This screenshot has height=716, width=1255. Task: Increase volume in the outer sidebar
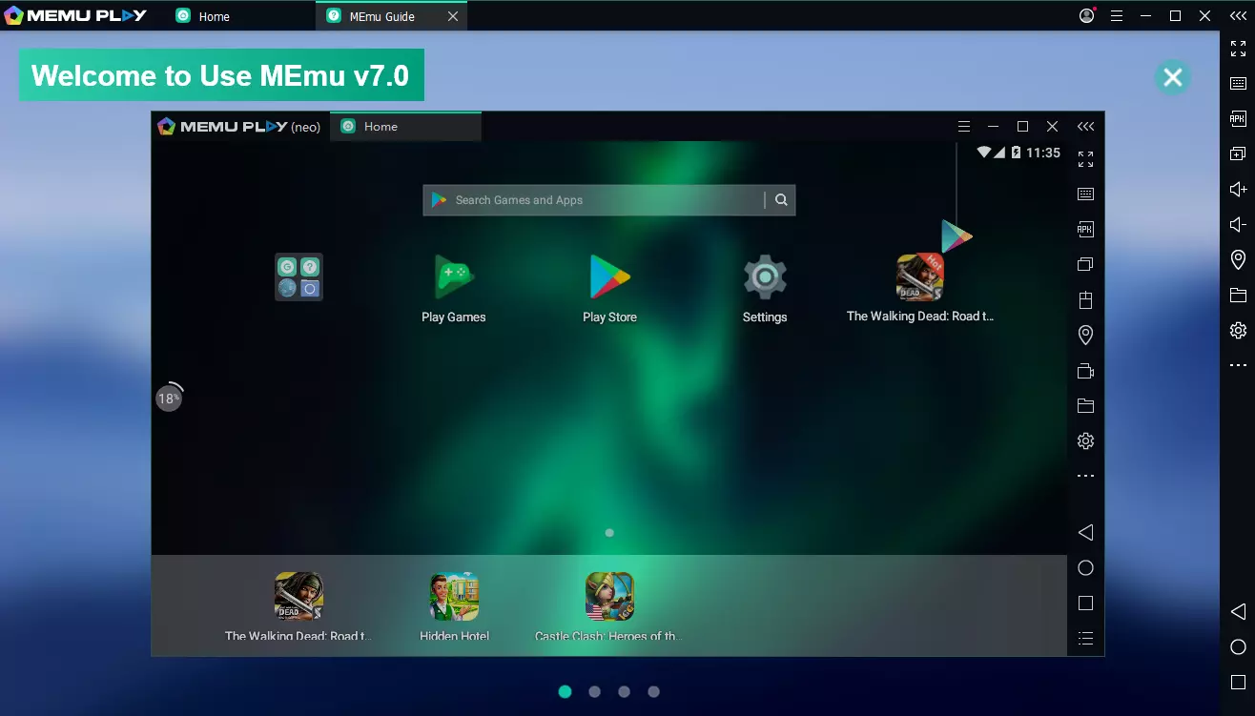(1238, 189)
